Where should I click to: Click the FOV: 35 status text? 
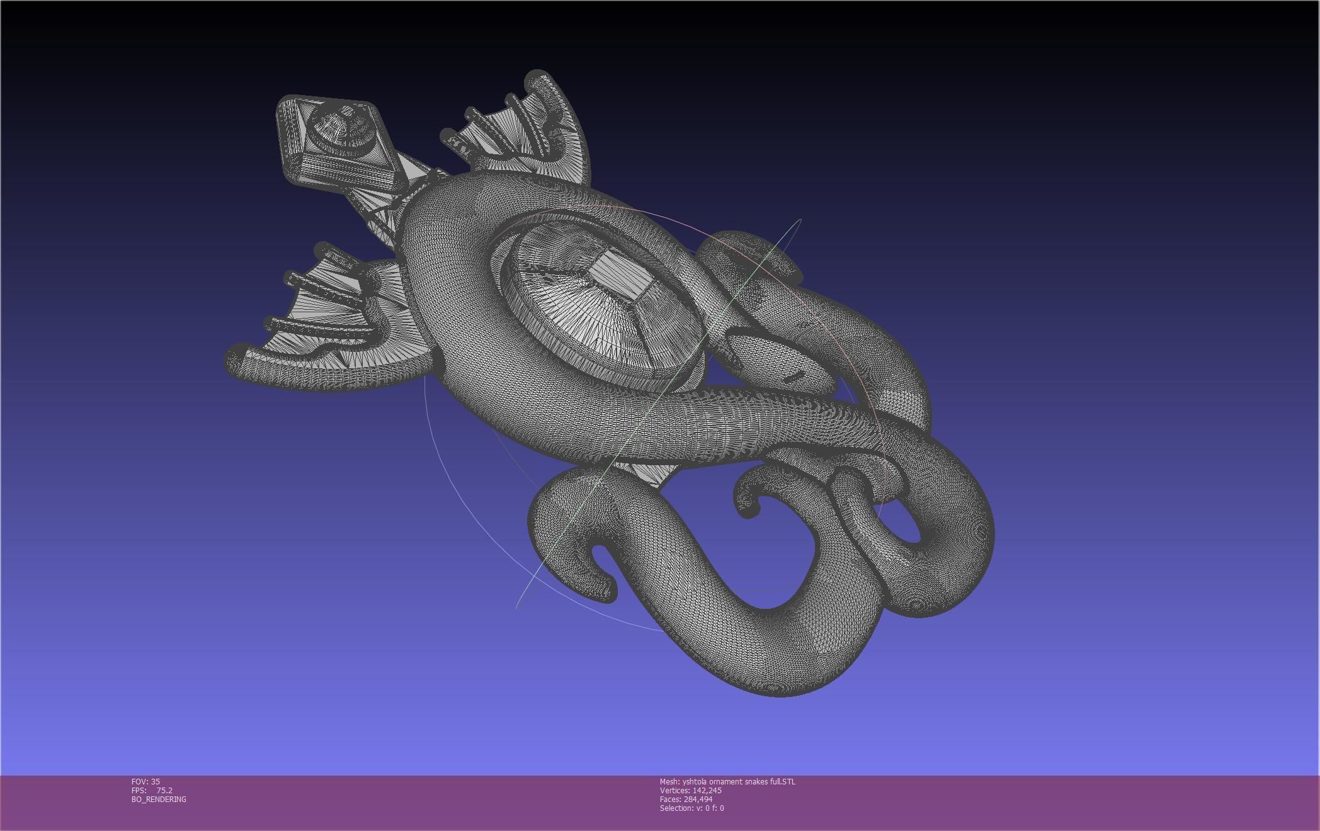145,781
